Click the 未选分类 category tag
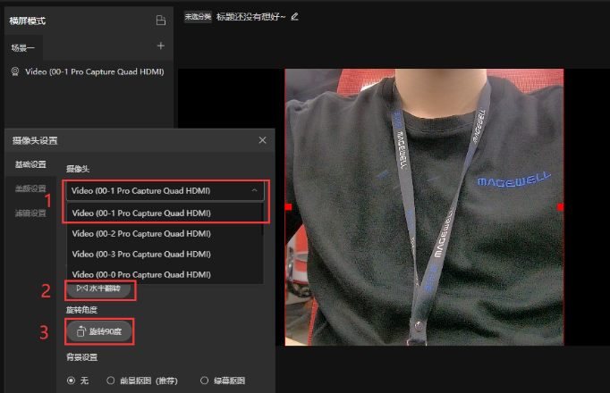This screenshot has height=393, width=610. coord(198,17)
